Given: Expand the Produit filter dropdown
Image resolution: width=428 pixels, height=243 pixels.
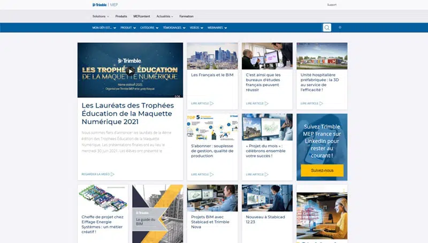Looking at the screenshot, I should click(128, 28).
